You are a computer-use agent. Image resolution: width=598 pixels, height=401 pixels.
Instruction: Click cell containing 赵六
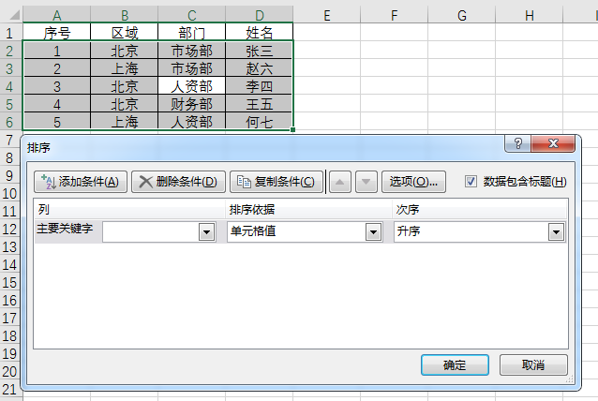(x=260, y=68)
